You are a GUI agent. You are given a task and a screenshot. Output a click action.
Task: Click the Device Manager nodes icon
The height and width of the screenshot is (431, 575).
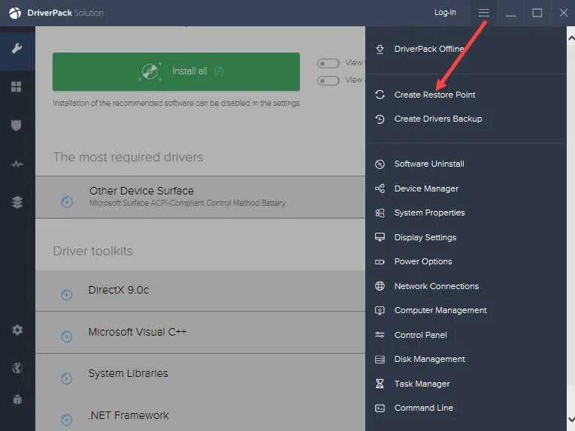click(x=380, y=188)
